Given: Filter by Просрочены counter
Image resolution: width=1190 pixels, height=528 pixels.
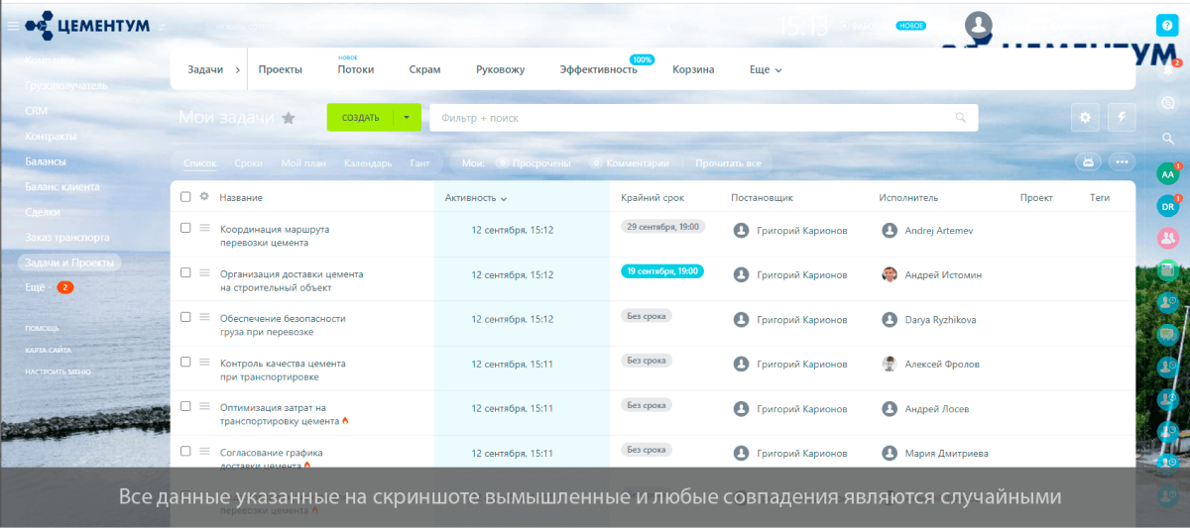Looking at the screenshot, I should click(x=534, y=162).
